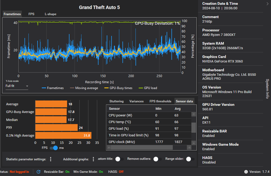Image resolution: width=271 pixels, height=176 pixels.
Task: Click the Version: 1.7.4 text
Action: (x=259, y=172)
